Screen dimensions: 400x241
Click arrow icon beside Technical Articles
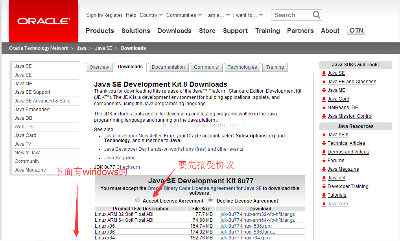click(324, 144)
